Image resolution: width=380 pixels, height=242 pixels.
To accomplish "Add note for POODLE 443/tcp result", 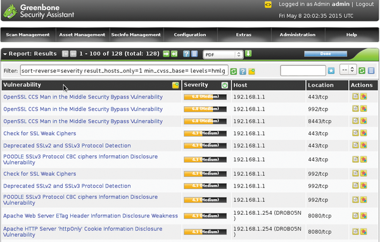I will [x=355, y=159].
